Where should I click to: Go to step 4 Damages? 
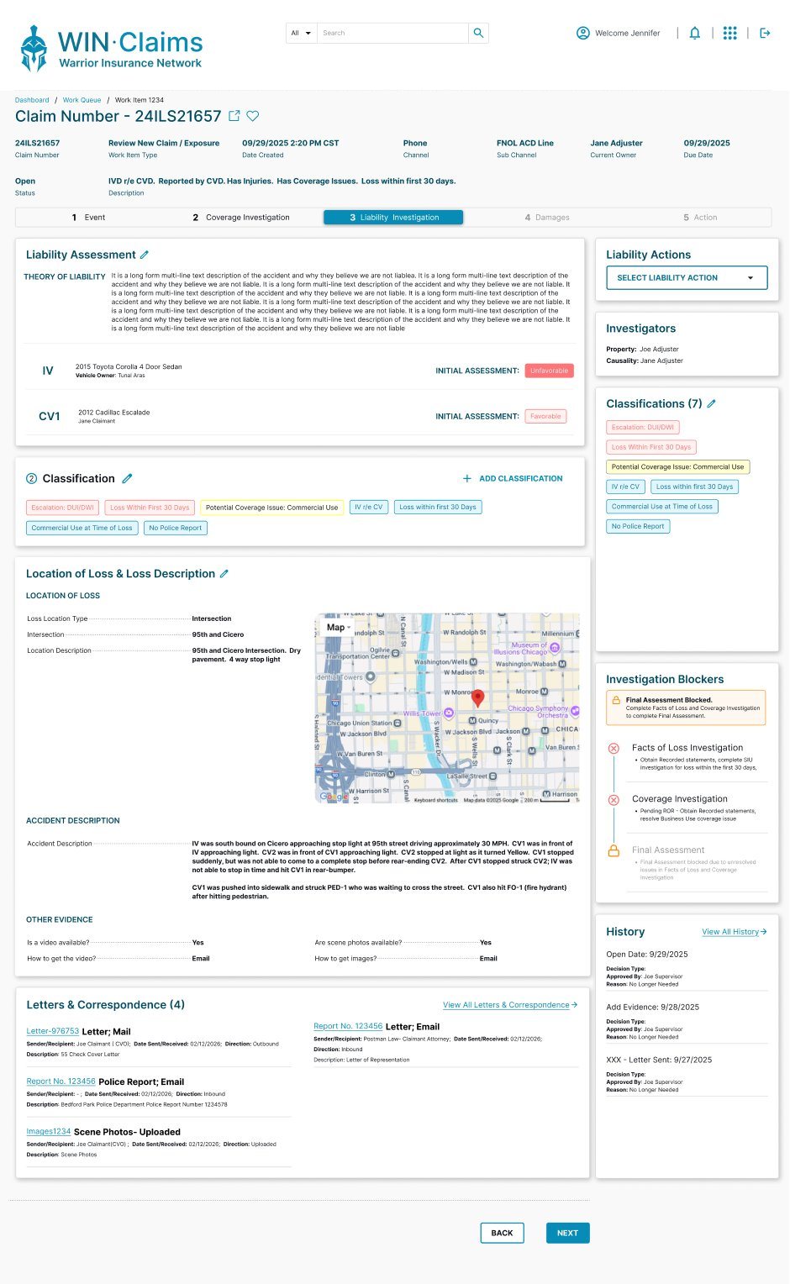click(547, 218)
